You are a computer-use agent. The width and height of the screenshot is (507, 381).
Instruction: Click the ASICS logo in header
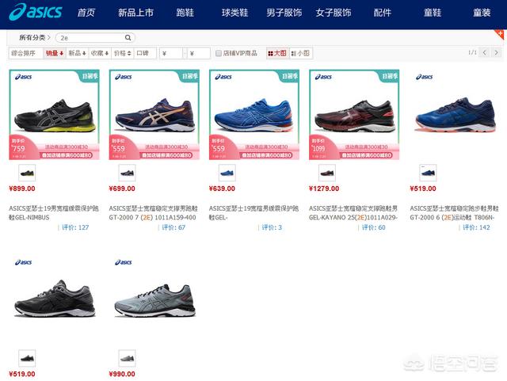click(36, 12)
